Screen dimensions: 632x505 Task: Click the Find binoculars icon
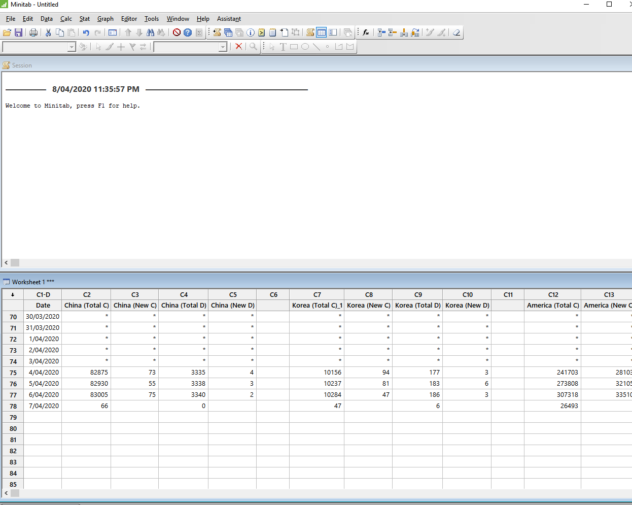(x=151, y=32)
